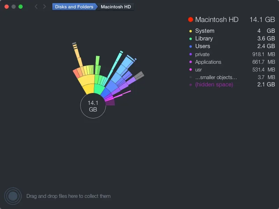The image size is (279, 209).
Task: Click the Macintosh HD 14.1 GB size
Action: tap(262, 20)
